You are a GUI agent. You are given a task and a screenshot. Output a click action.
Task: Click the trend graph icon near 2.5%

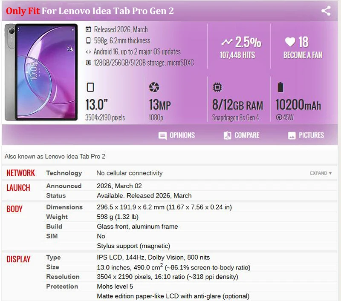pos(227,42)
